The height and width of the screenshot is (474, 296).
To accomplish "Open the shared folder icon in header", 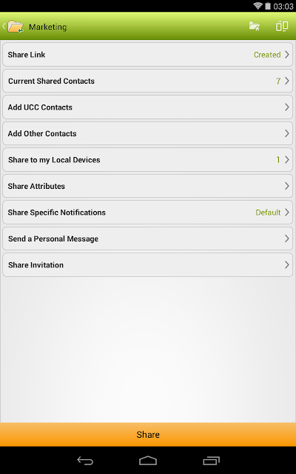I will click(x=255, y=27).
